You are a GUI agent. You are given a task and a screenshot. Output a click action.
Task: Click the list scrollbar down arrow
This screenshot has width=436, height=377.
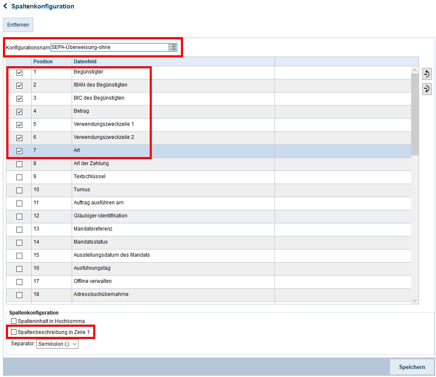point(415,301)
